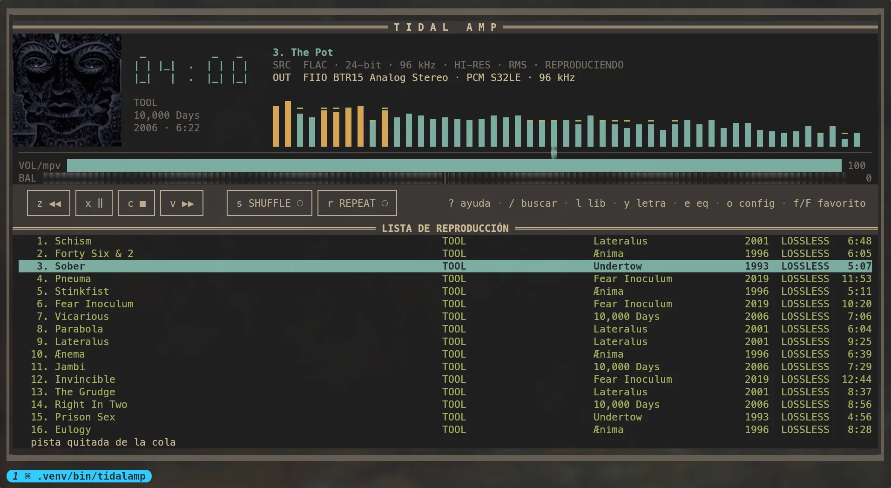Show letra lyrics
The height and width of the screenshot is (488, 891).
[645, 203]
